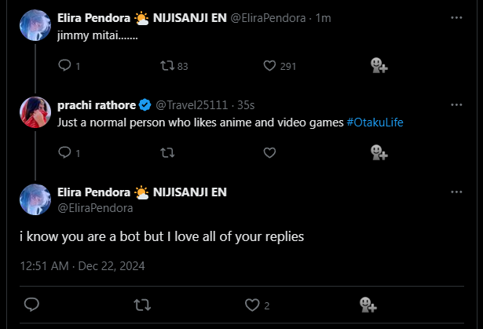Open share icon on prachi rathore's tweet

tap(376, 152)
